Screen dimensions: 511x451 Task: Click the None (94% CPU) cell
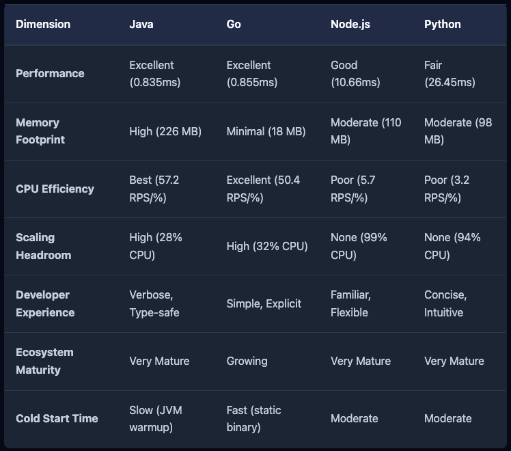[x=452, y=246]
